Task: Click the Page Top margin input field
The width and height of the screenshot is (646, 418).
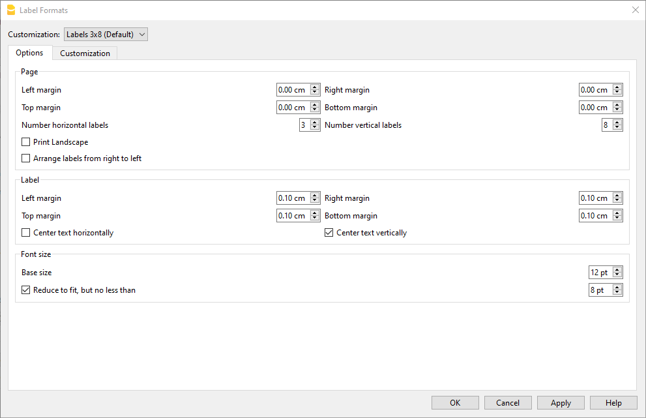Action: click(x=291, y=108)
